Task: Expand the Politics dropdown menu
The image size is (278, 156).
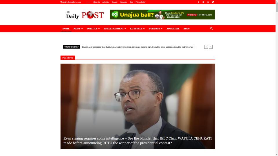Action: click(x=93, y=29)
